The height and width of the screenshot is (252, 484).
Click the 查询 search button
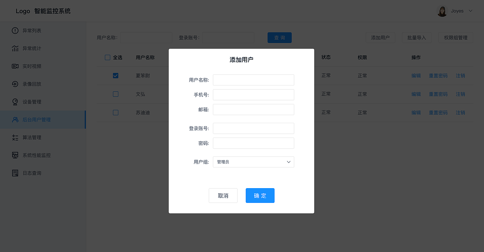pyautogui.click(x=279, y=37)
